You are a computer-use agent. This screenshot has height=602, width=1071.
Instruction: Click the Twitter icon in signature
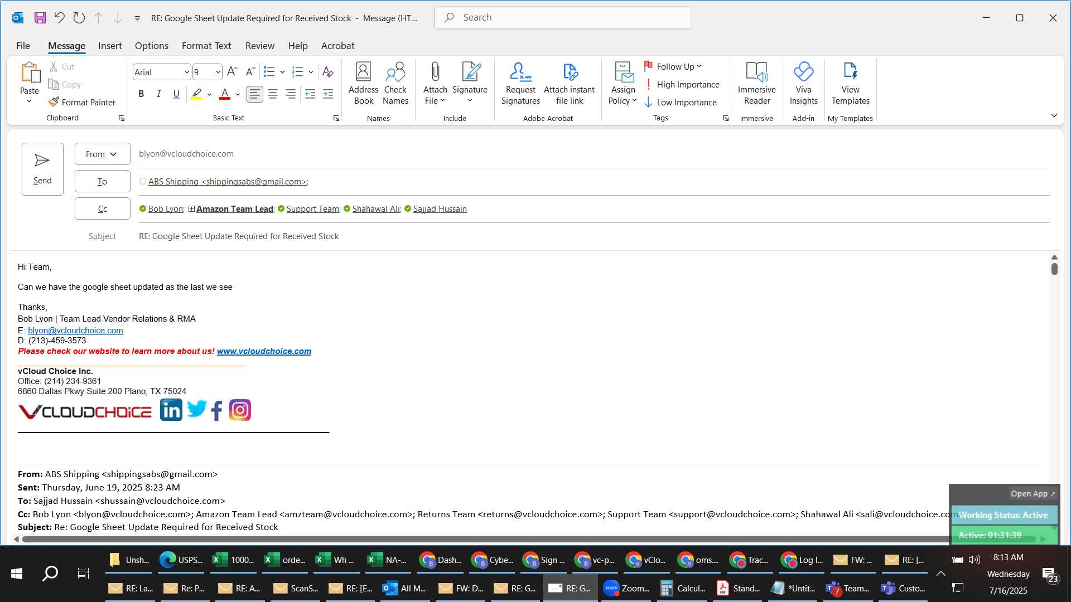pyautogui.click(x=196, y=410)
